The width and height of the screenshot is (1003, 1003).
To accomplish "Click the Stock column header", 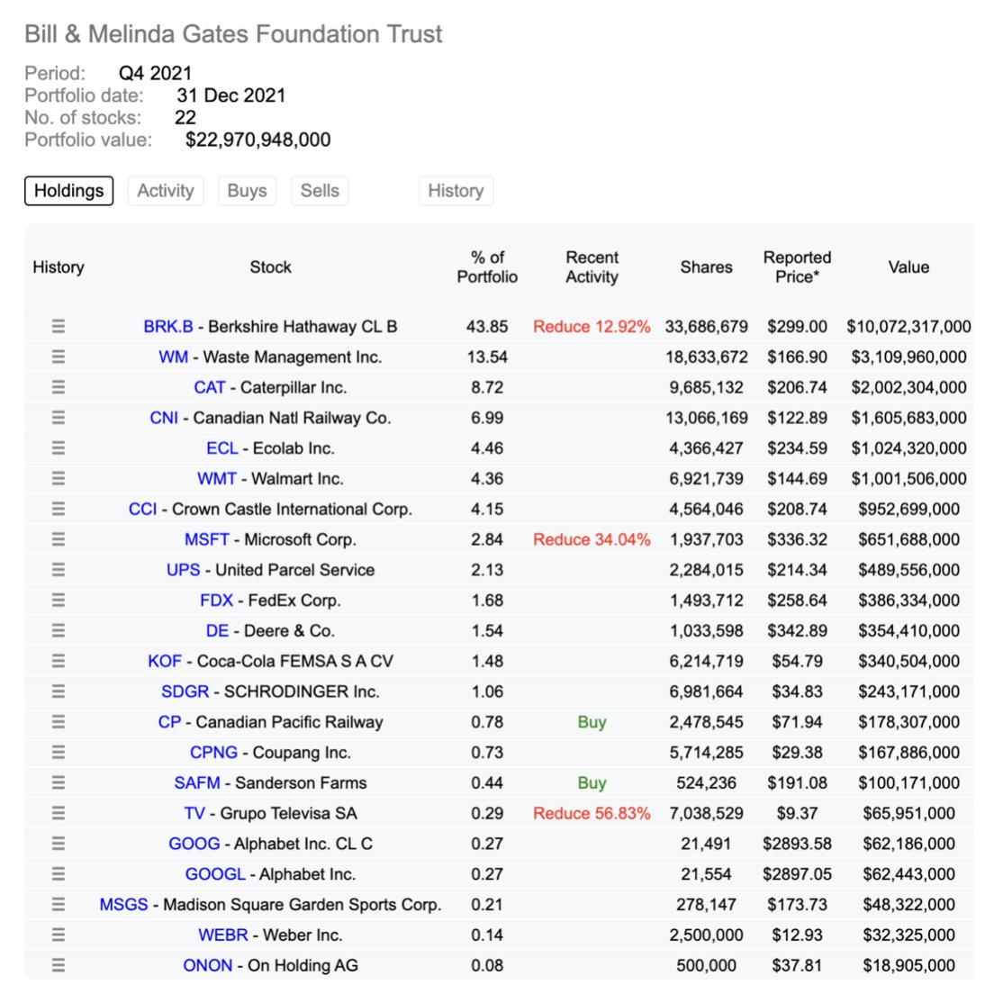I will [x=271, y=267].
